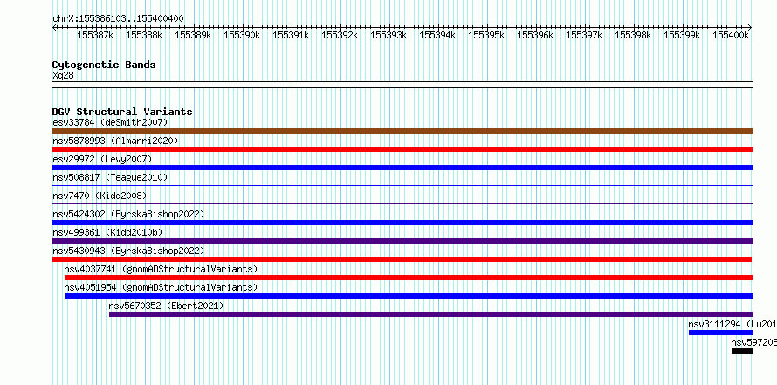
Task: Click the red nsv4037741 gnomAD variant bar
Action: point(409,278)
